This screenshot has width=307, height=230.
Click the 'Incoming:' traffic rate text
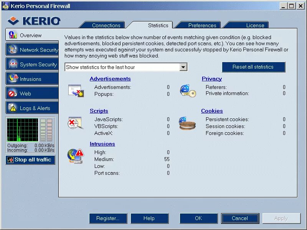coord(31,150)
